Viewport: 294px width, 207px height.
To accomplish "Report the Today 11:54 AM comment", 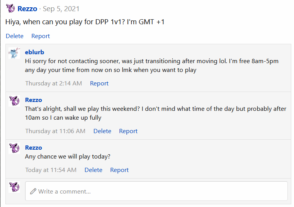I will (119, 170).
